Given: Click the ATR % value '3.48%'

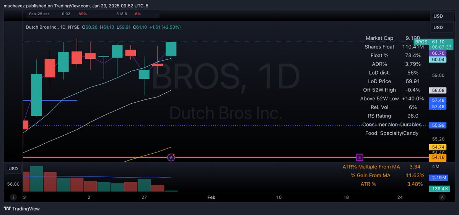Looking at the screenshot, I should (415, 184).
